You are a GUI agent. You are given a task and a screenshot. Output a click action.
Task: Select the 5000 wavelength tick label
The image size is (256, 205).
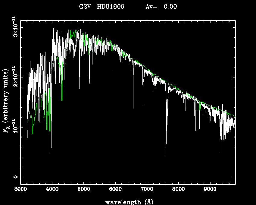click(83, 189)
